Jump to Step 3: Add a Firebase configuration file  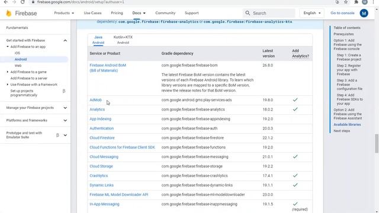coord(349,85)
